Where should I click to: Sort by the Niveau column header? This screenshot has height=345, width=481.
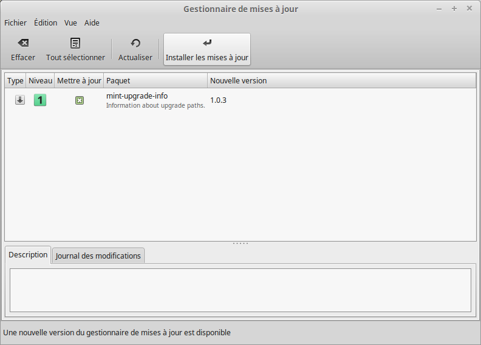pyautogui.click(x=41, y=81)
